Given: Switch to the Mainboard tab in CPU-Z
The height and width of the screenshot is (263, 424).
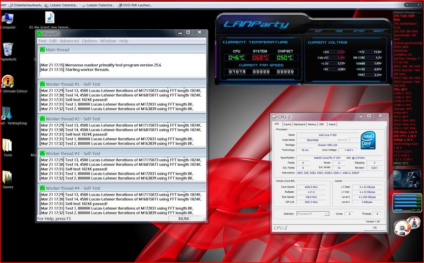Looking at the screenshot, I should (x=299, y=124).
